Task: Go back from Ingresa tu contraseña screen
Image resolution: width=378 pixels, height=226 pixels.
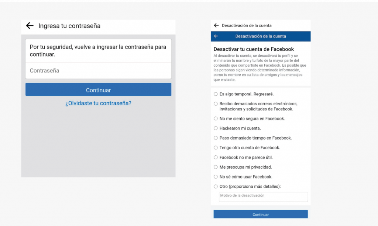Action: (x=30, y=25)
